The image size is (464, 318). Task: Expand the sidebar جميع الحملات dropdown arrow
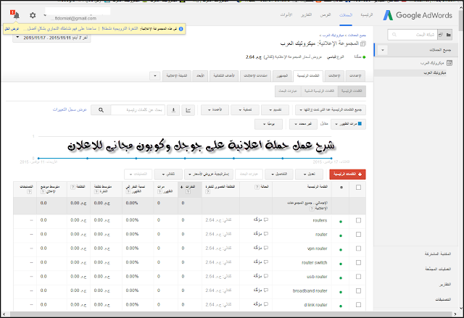pos(383,50)
